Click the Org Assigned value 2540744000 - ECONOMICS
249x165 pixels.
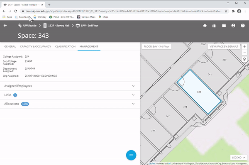click(x=41, y=76)
